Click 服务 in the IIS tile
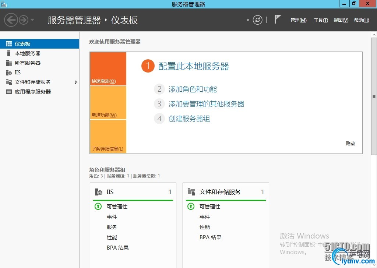The width and height of the screenshot is (377, 268). click(x=112, y=228)
